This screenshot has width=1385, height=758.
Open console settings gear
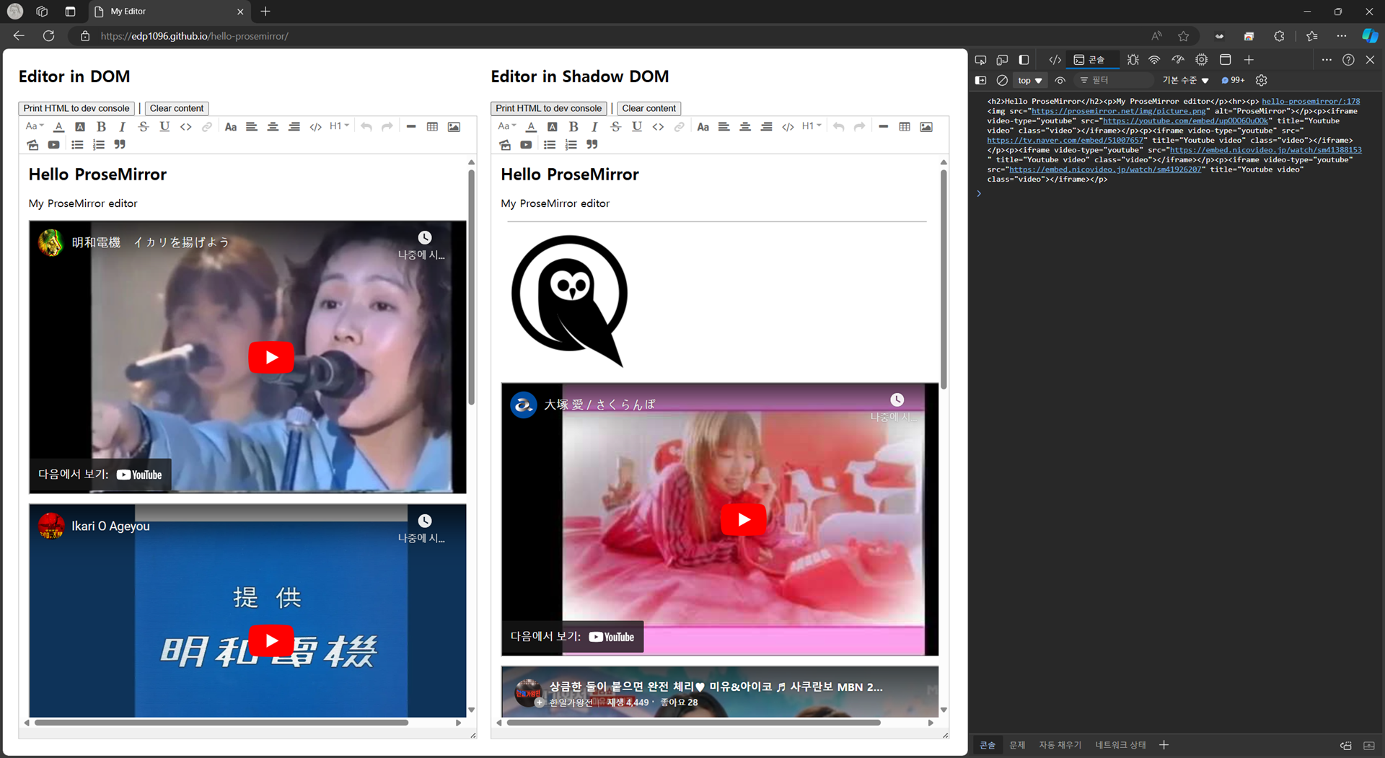pos(1262,81)
